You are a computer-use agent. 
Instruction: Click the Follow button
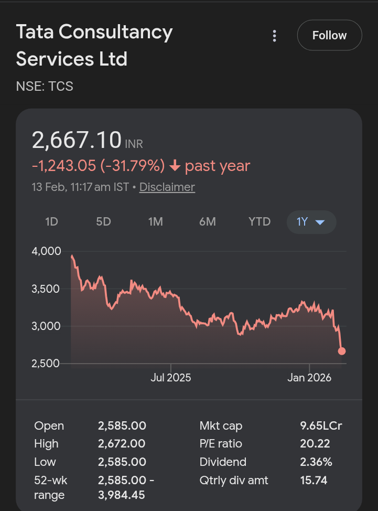329,36
